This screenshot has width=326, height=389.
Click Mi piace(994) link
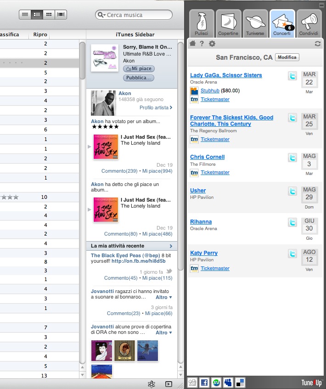coord(157,171)
